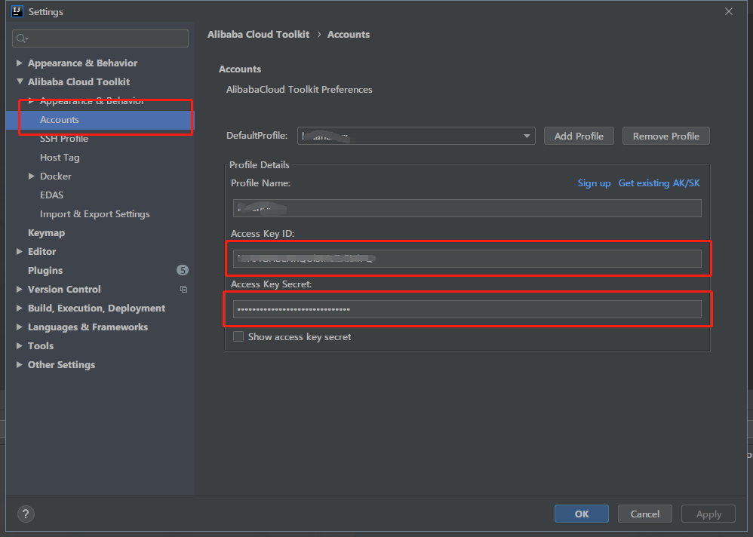
Task: Click the Version Control project-level icon
Action: (x=183, y=290)
